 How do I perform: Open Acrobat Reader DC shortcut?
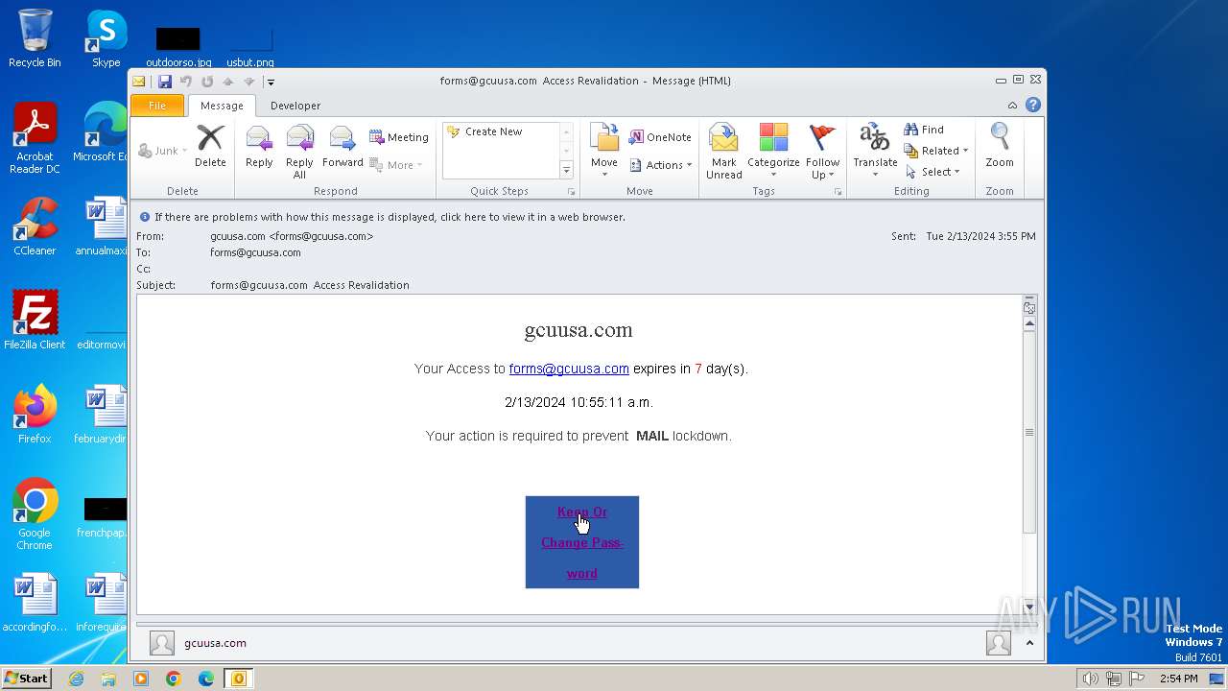35,138
